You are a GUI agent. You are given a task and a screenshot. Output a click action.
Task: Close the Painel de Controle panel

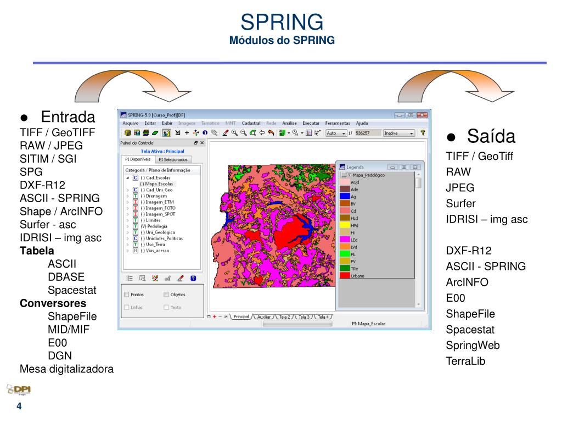click(x=202, y=143)
